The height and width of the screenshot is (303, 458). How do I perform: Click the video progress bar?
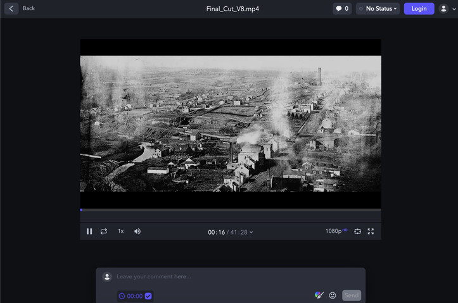click(231, 209)
